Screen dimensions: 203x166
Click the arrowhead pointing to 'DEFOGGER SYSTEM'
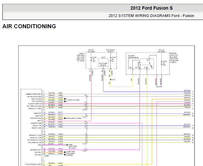[65, 118]
